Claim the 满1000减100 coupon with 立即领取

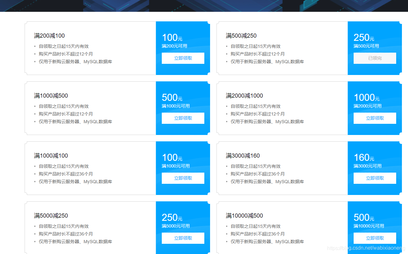183,178
